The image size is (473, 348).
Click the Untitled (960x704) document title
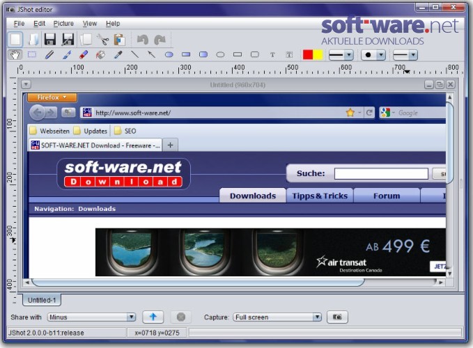click(238, 85)
